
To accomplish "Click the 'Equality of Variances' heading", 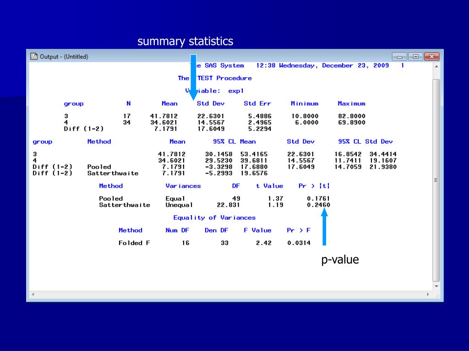I will (x=214, y=218).
